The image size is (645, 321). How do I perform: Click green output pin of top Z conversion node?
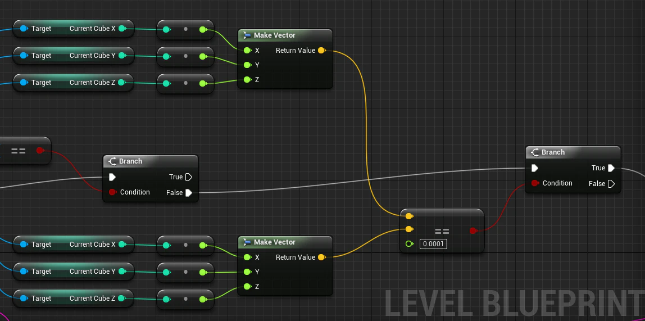pyautogui.click(x=203, y=84)
